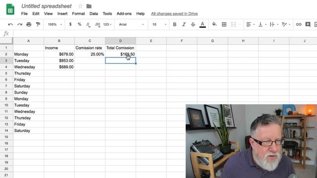The height and width of the screenshot is (178, 317).
Task: Open text wrapping dropdown
Action: [274, 24]
